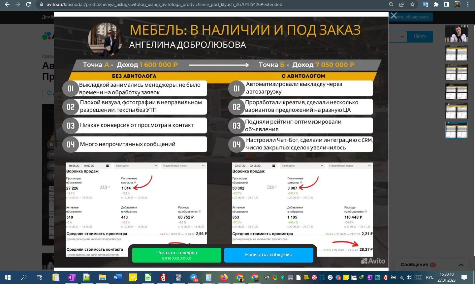Open the touch keyboard icon
This screenshot has width=475, height=284.
[x=418, y=277]
